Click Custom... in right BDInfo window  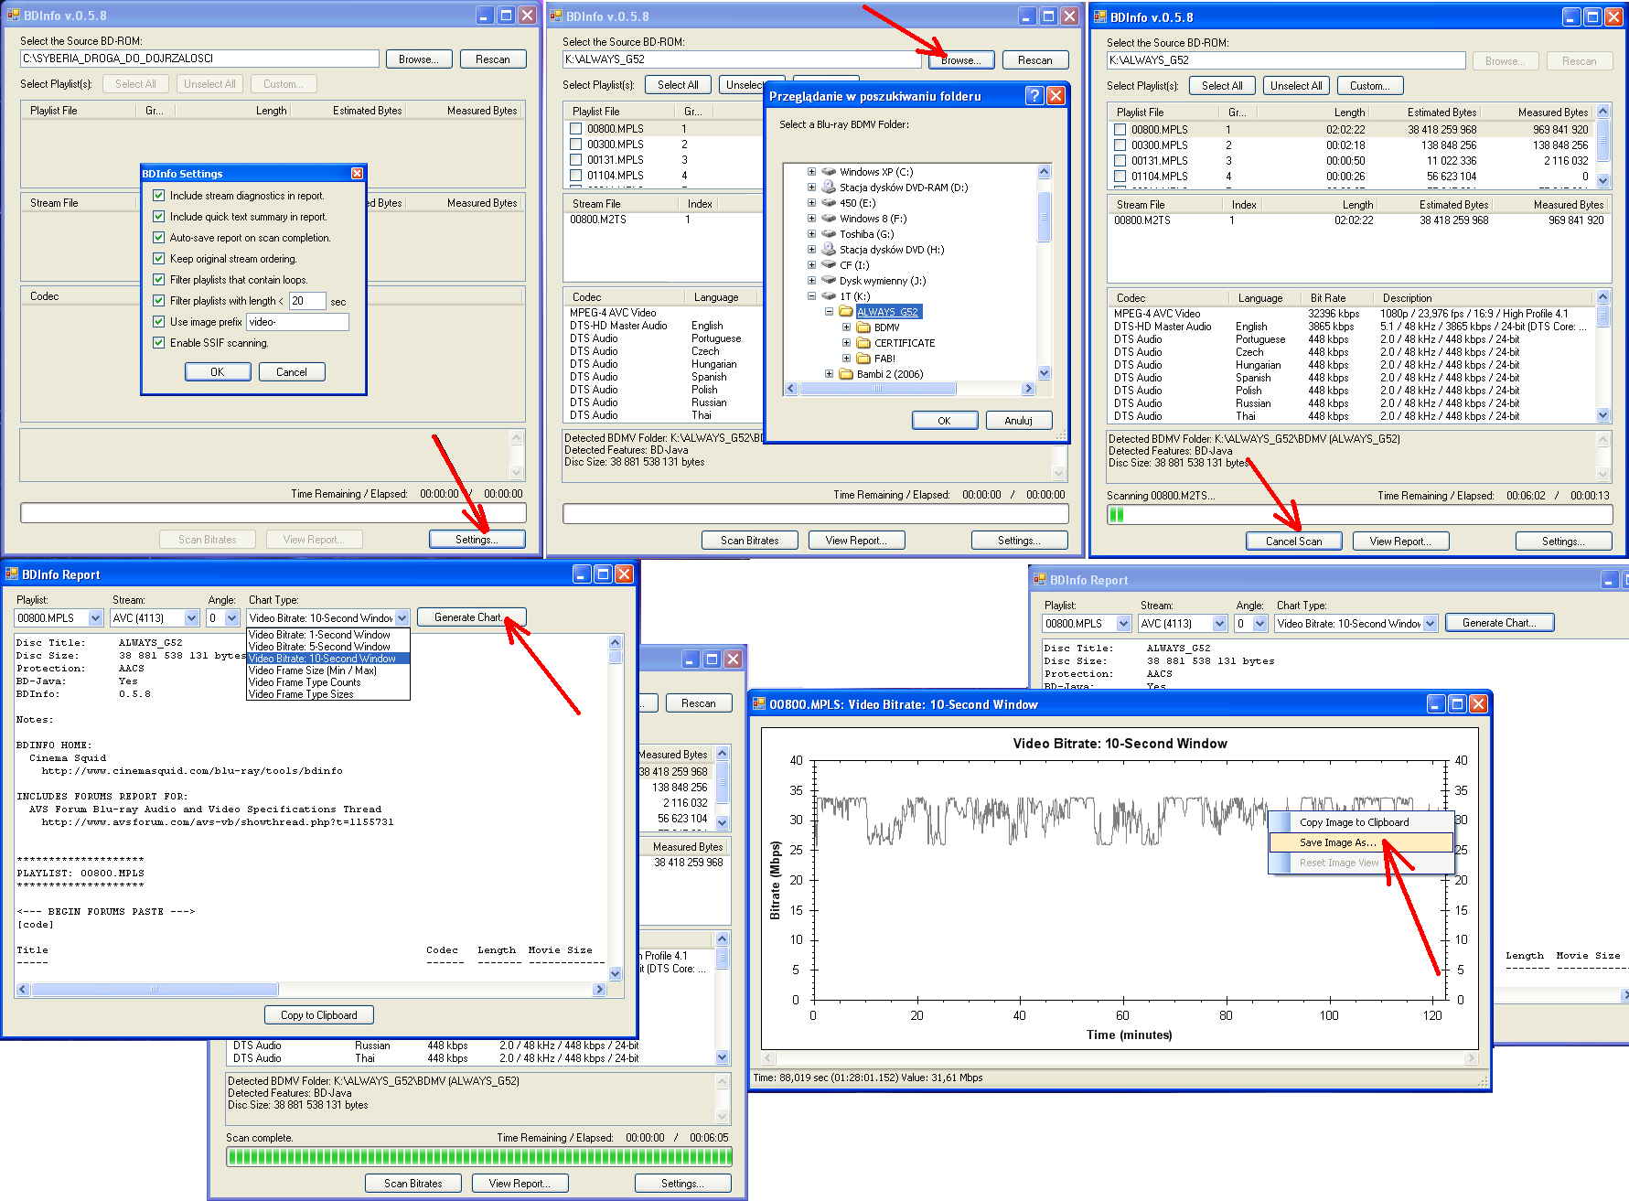pyautogui.click(x=1370, y=86)
